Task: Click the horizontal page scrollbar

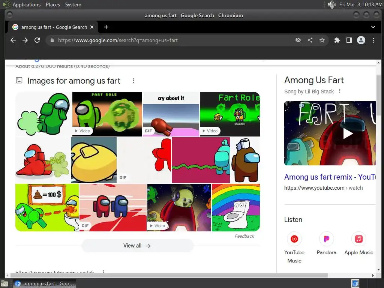Action: click(x=169, y=276)
